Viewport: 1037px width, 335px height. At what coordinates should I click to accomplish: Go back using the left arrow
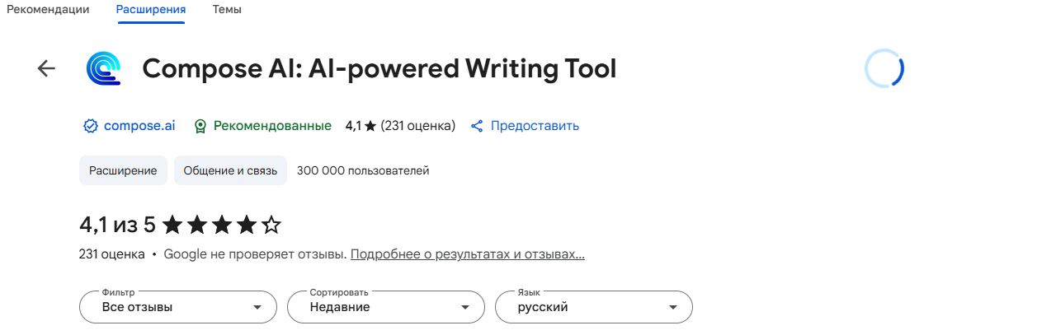[46, 68]
